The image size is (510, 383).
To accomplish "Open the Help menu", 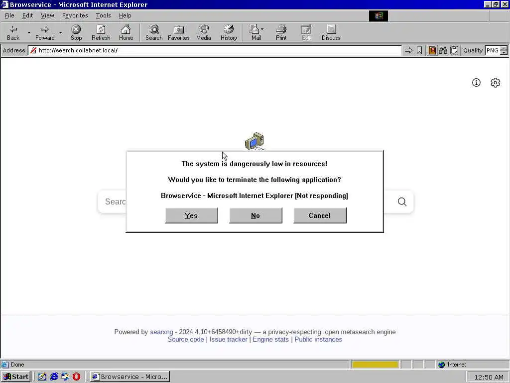I will tap(125, 15).
